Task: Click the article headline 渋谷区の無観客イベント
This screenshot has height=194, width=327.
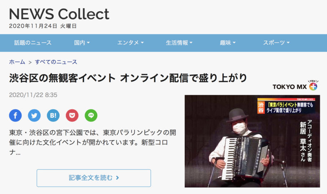Action: [128, 78]
